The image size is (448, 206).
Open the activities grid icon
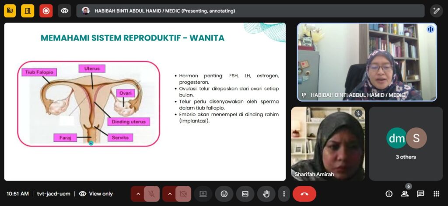pos(436,194)
